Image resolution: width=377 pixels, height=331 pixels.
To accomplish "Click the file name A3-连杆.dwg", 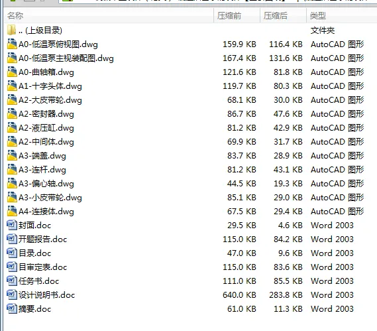I will click(x=42, y=170).
